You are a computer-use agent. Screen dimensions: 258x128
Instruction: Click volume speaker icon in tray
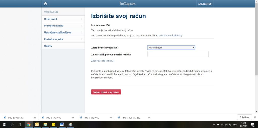click(x=226, y=124)
